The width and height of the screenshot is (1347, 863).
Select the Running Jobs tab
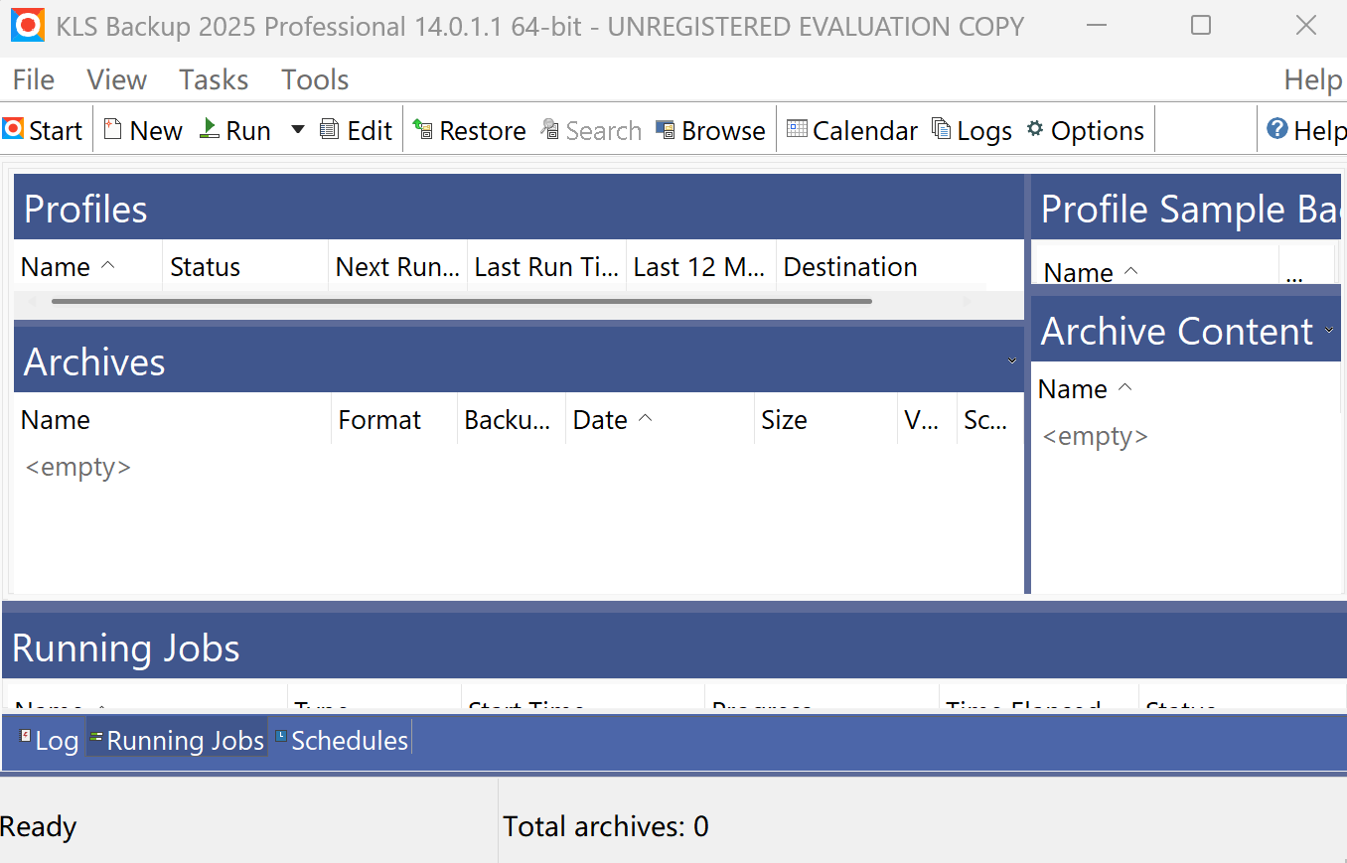tap(177, 740)
